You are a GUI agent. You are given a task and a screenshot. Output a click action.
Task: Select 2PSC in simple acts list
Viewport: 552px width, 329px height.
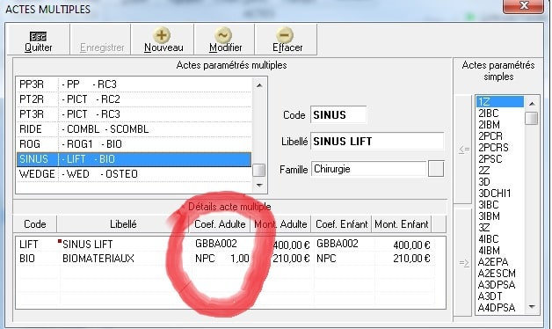click(500, 159)
